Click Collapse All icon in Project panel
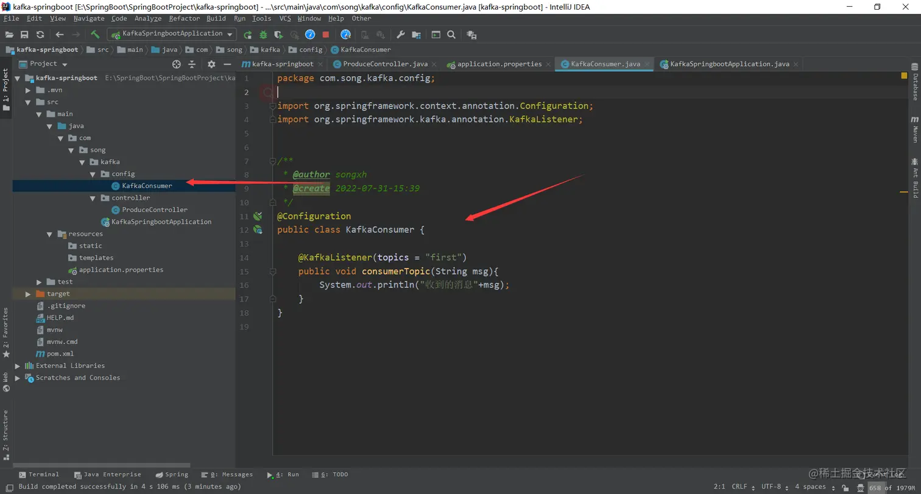 [x=192, y=64]
